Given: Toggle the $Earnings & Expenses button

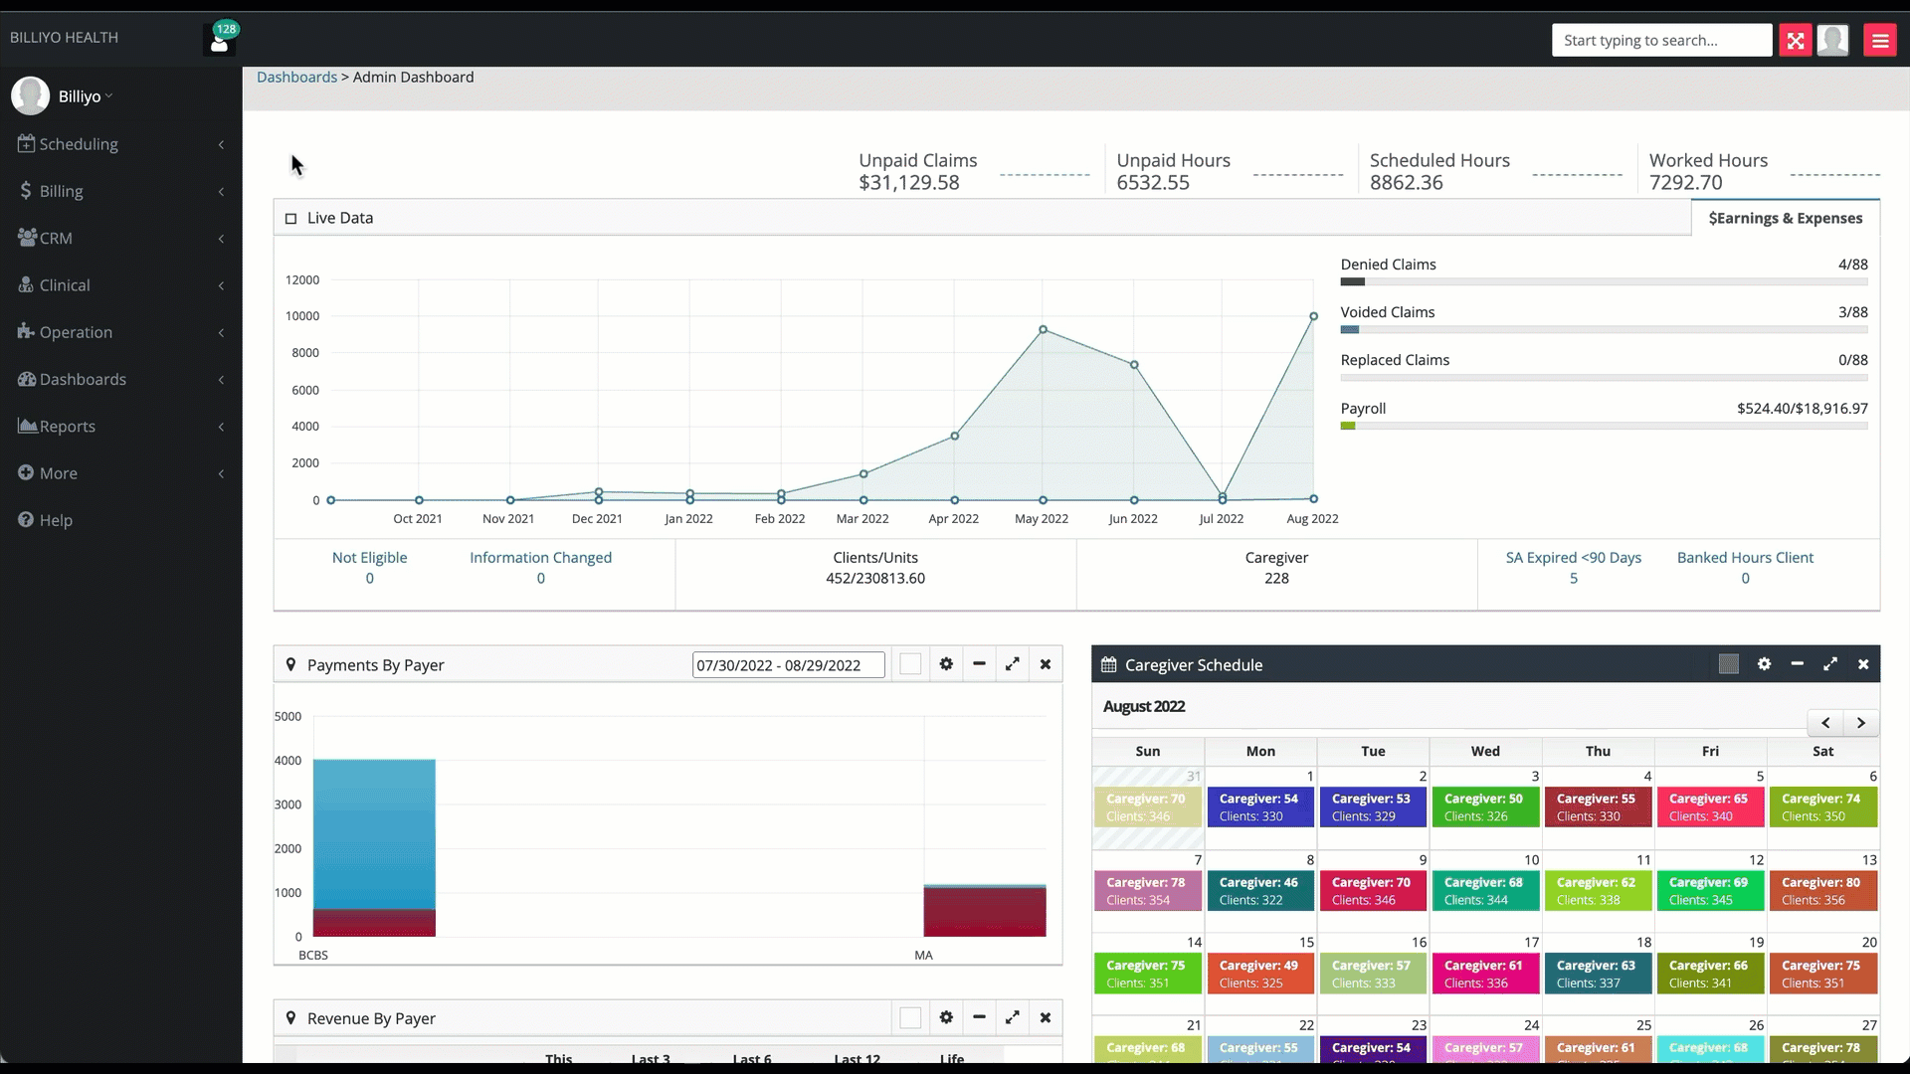Looking at the screenshot, I should pyautogui.click(x=1787, y=218).
